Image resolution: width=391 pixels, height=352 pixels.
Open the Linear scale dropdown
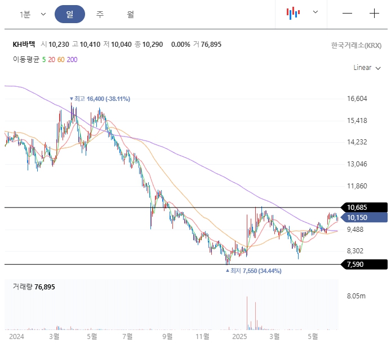pos(367,68)
